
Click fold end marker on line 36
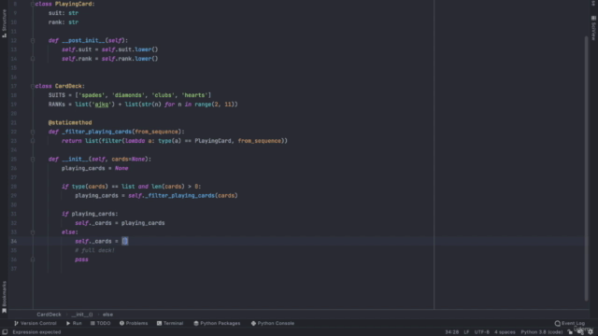coord(33,259)
